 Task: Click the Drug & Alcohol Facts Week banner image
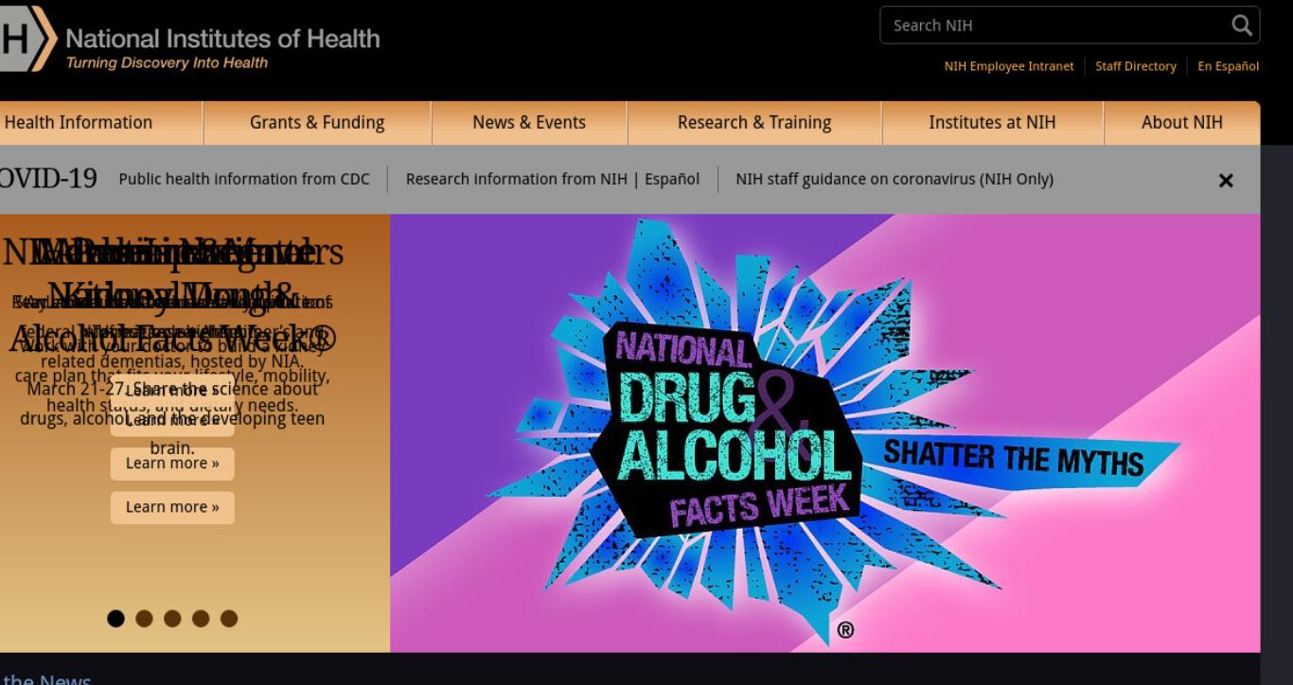coord(825,433)
